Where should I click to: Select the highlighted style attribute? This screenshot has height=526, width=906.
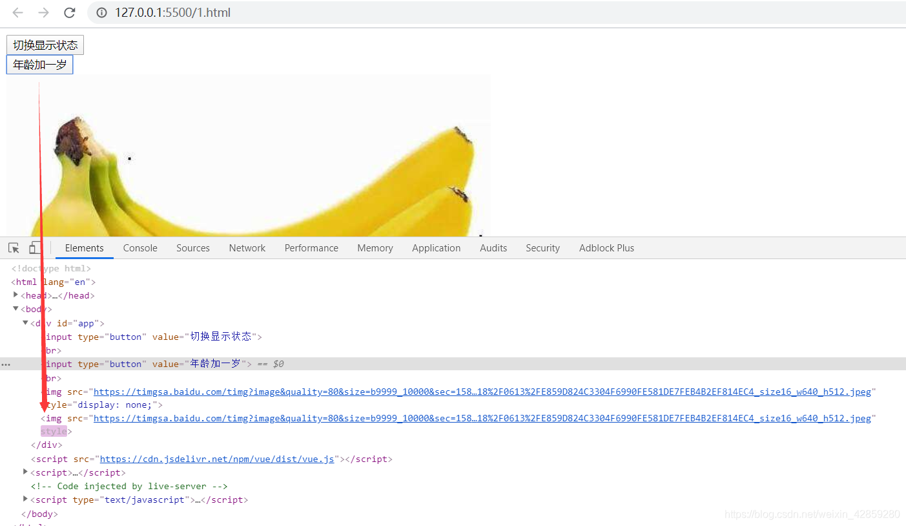tap(54, 431)
